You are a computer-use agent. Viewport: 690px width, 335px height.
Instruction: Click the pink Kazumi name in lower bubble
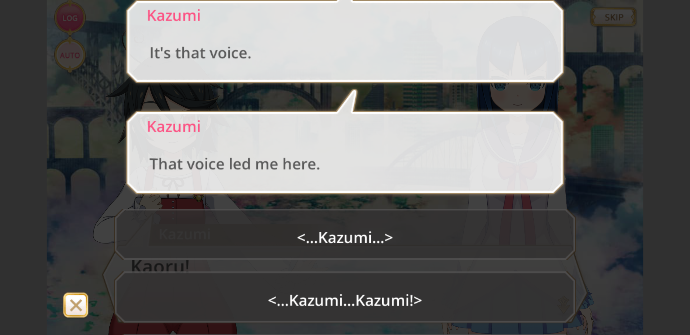pos(174,126)
